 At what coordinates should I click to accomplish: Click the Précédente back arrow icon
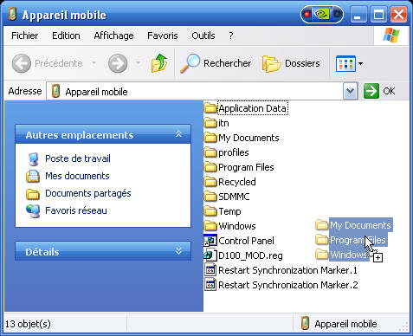22,63
